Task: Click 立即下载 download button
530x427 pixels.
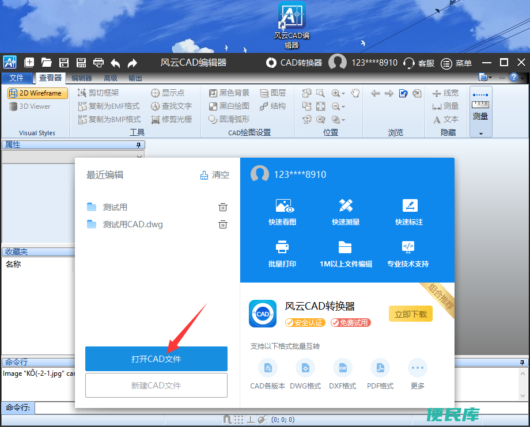Action: [411, 314]
